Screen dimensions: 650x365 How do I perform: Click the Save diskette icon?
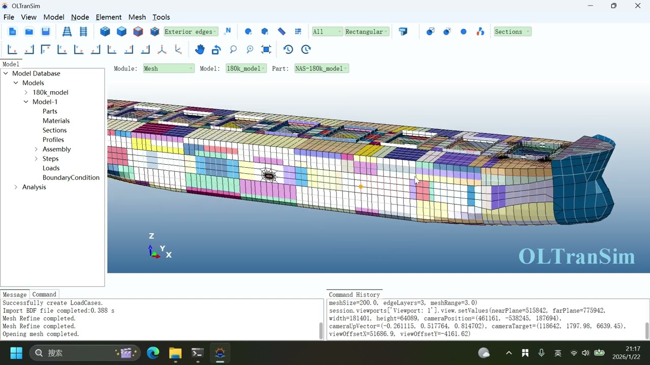pyautogui.click(x=46, y=31)
